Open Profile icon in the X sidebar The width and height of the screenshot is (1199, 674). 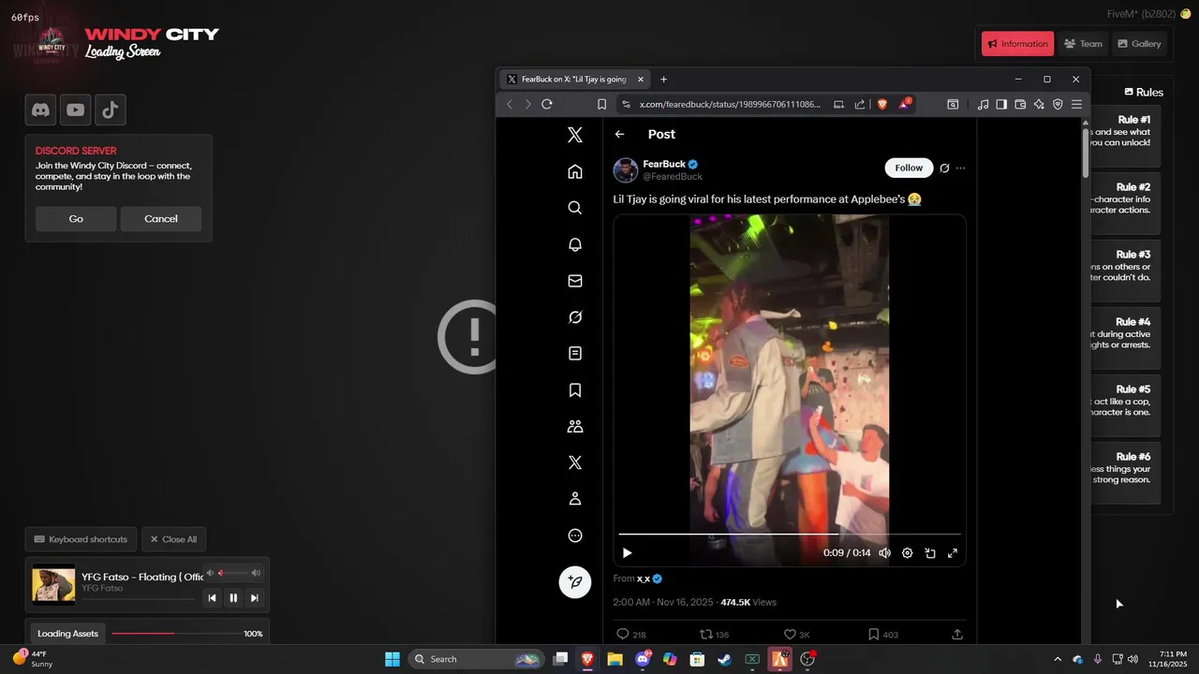(575, 499)
